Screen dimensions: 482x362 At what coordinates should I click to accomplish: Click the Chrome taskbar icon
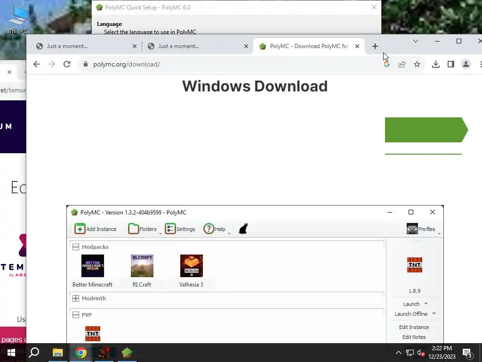(81, 353)
